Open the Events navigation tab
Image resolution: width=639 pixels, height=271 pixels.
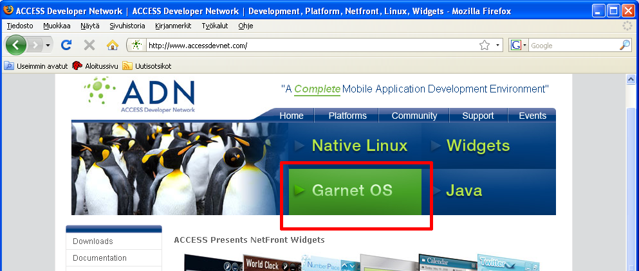[532, 116]
